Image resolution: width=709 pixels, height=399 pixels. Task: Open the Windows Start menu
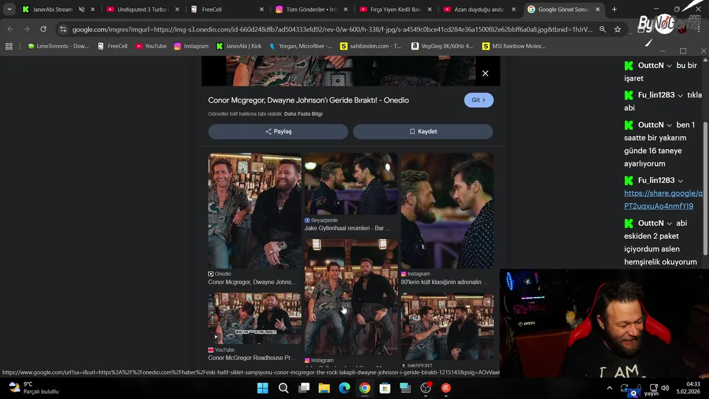click(x=263, y=388)
